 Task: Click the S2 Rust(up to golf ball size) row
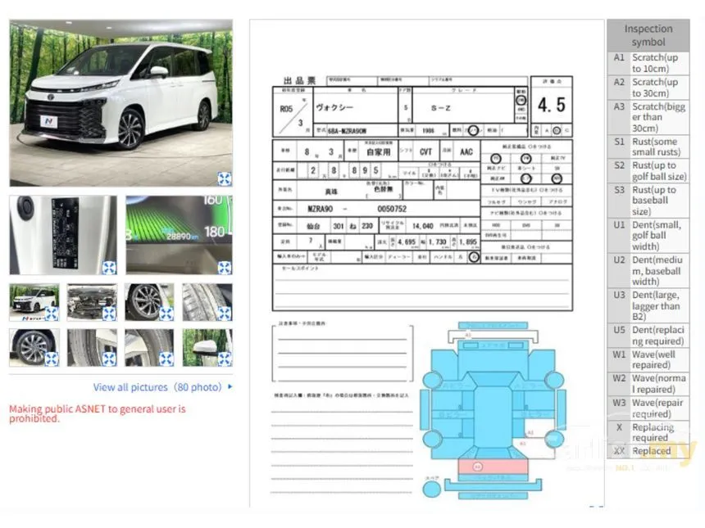(648, 170)
